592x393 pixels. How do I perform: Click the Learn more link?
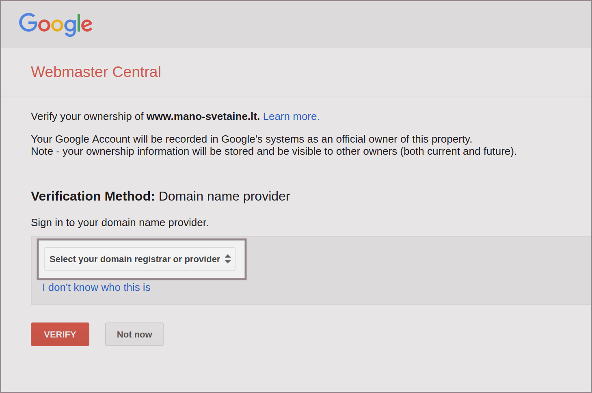point(291,117)
